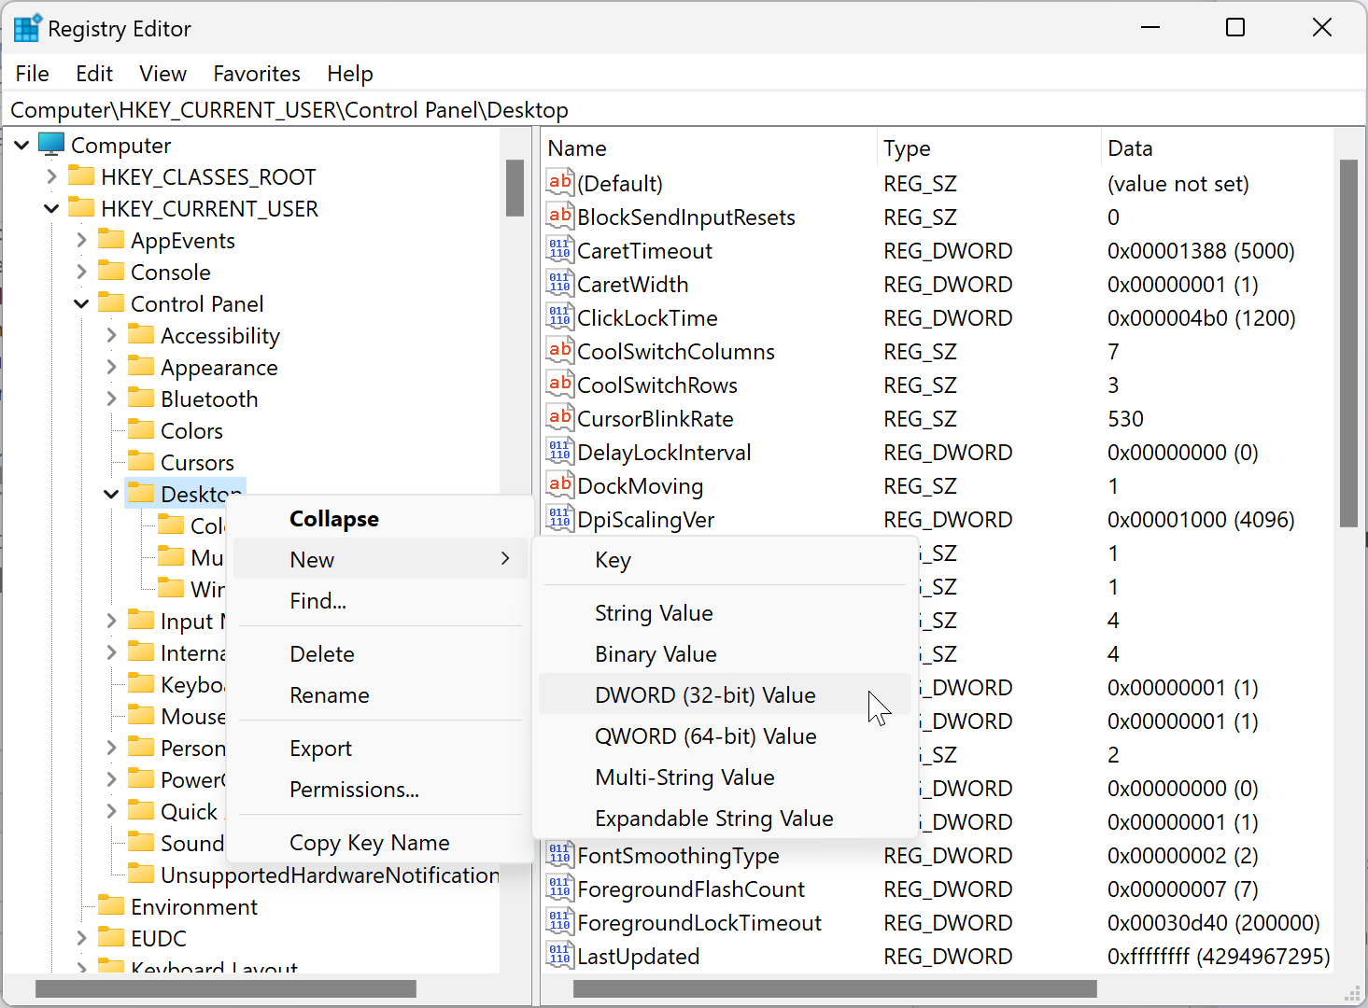
Task: Open the Edit menu
Action: click(94, 74)
